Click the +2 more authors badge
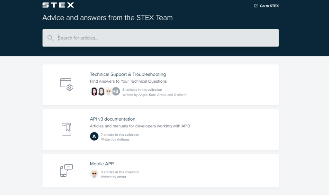 point(116,91)
